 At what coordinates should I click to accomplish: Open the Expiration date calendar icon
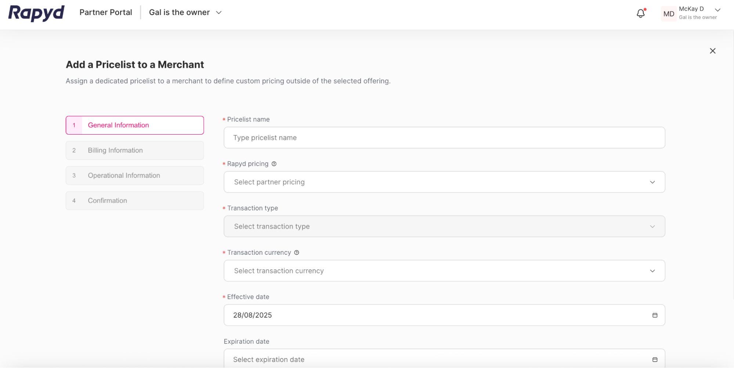[x=655, y=359]
